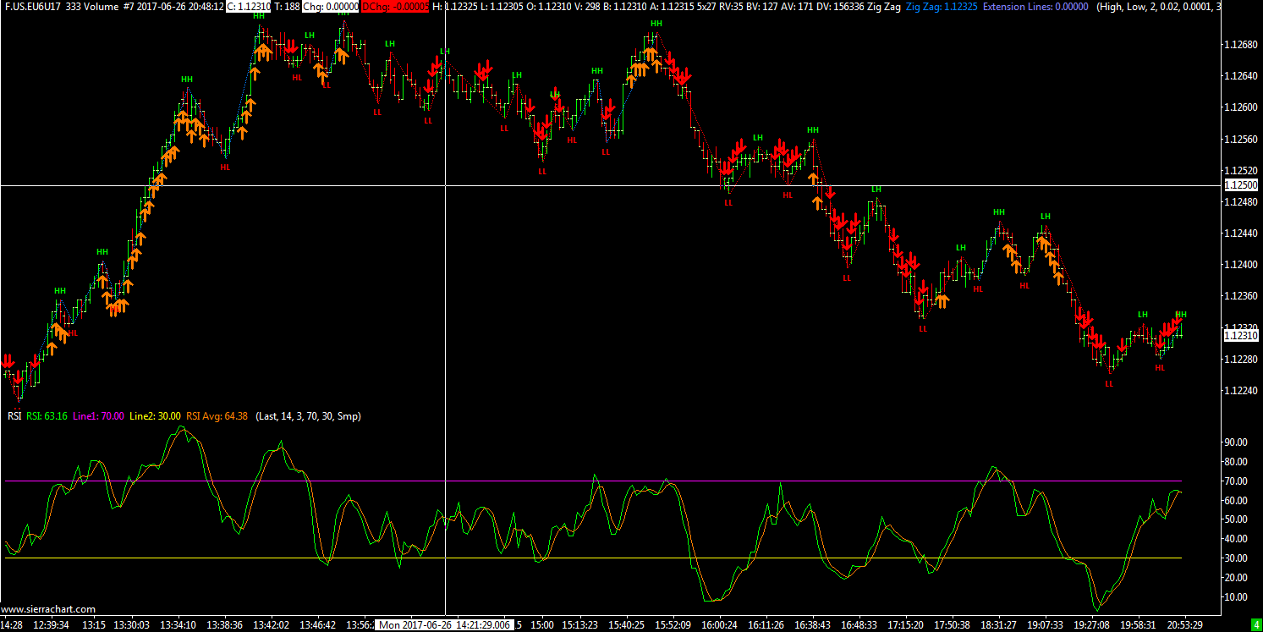Image resolution: width=1263 pixels, height=632 pixels.
Task: Click the crosshair date label 'Mon 2017-06-26 14:21:29.006'
Action: (x=444, y=624)
